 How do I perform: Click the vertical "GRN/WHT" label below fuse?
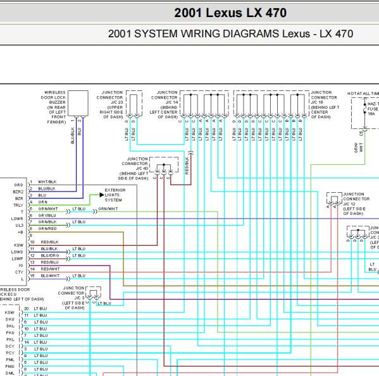click(x=359, y=147)
